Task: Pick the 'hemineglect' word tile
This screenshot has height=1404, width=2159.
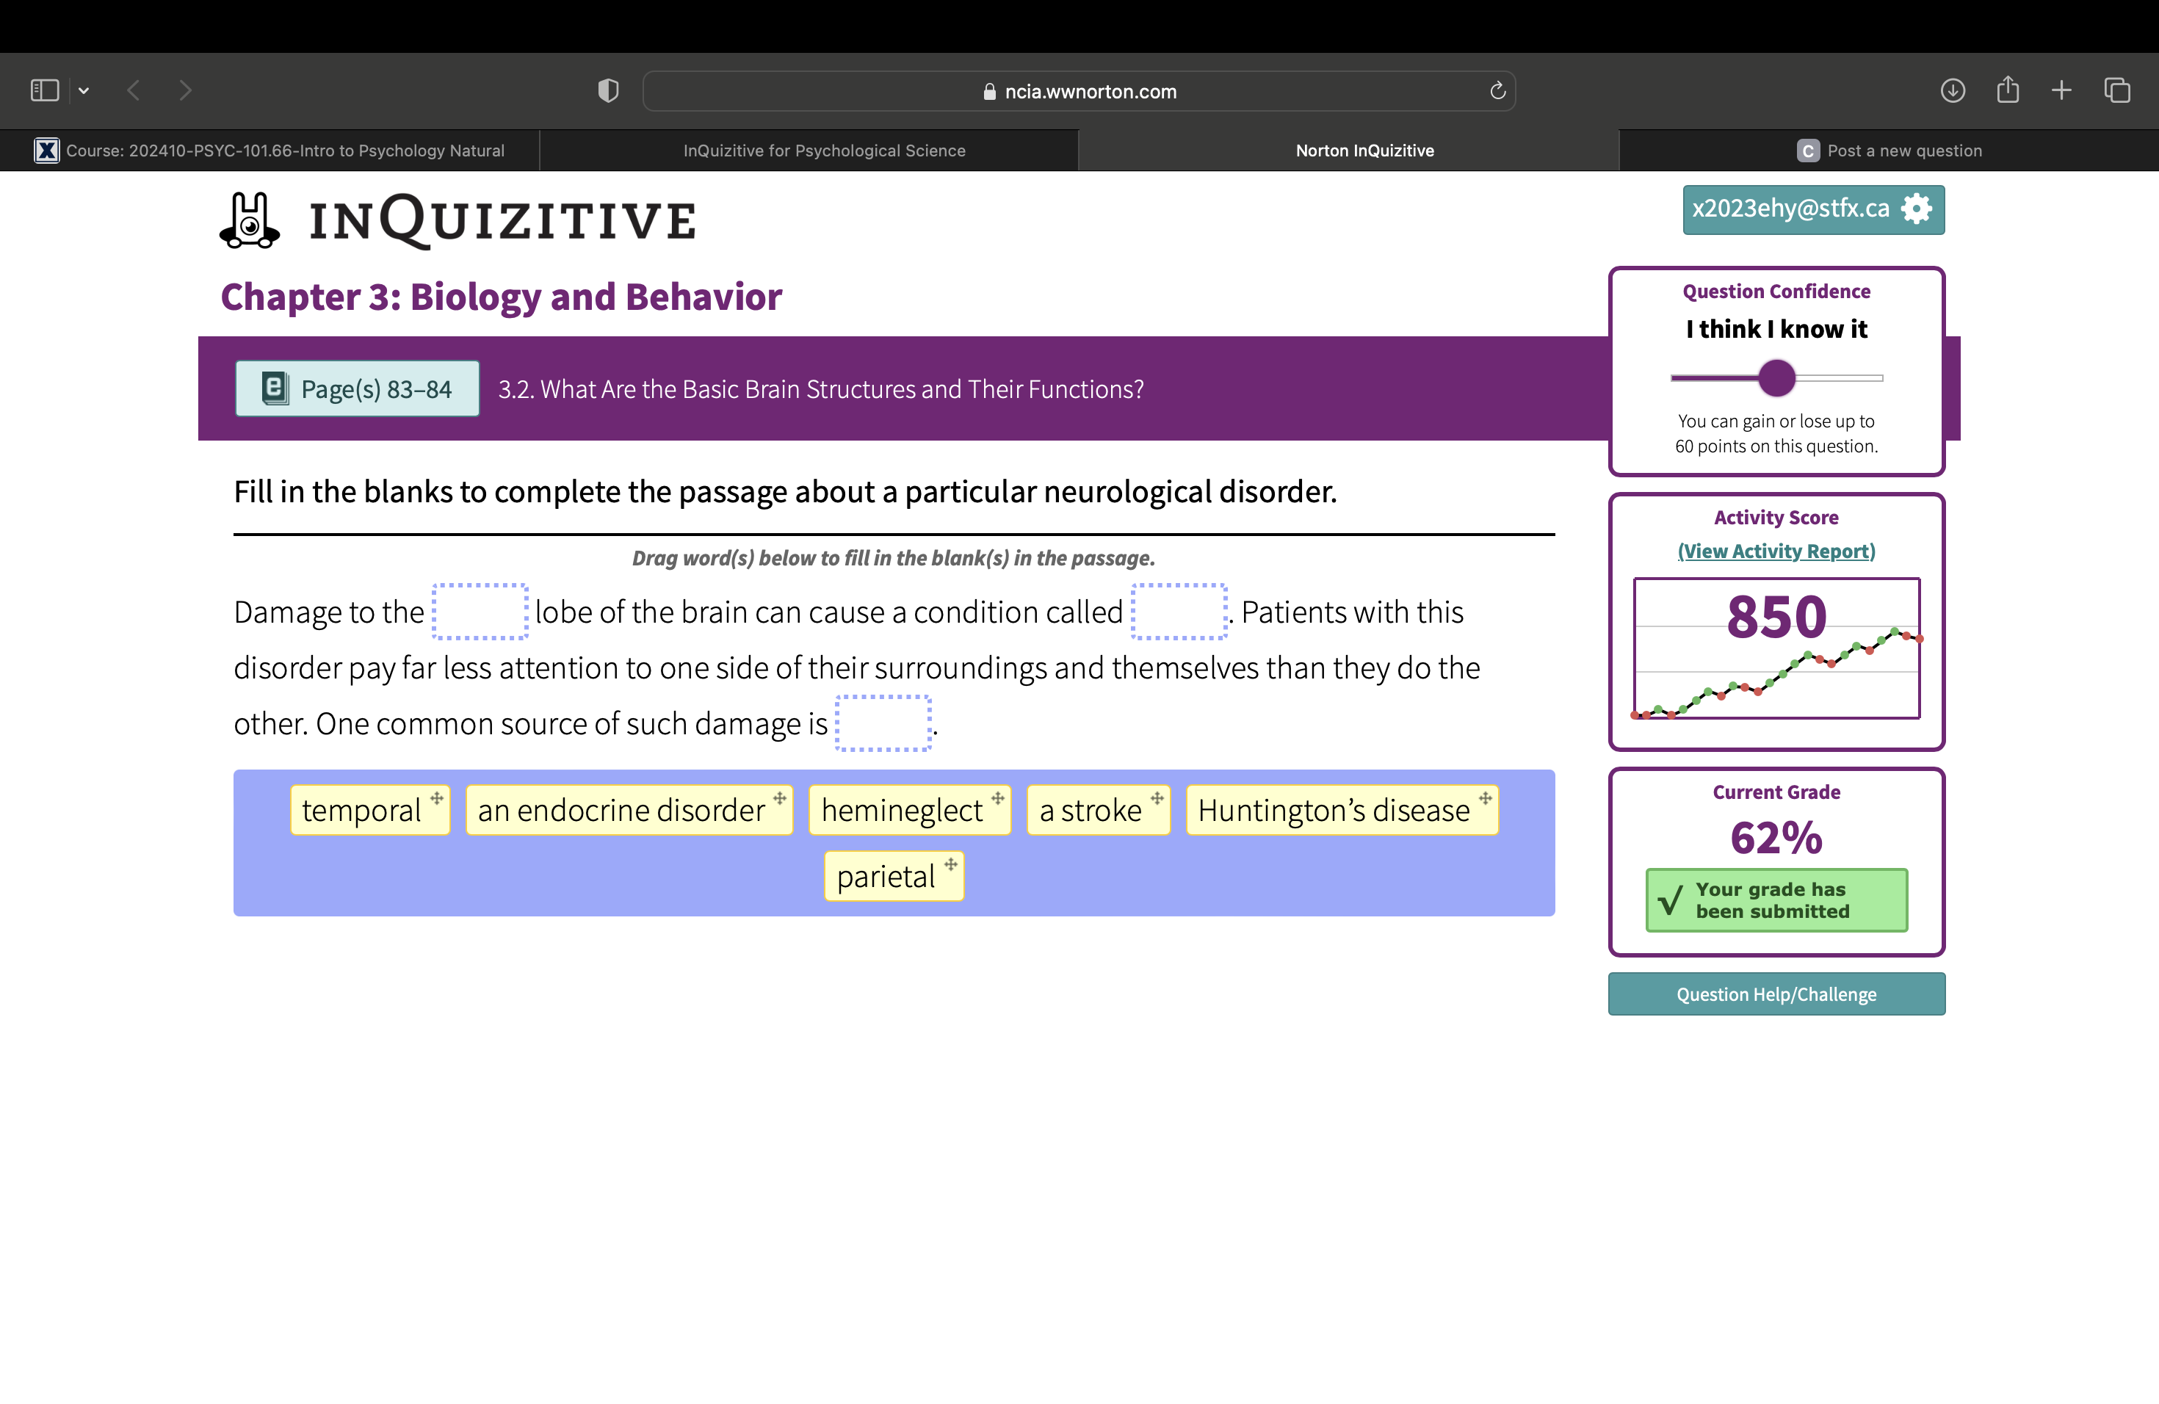Action: [910, 810]
